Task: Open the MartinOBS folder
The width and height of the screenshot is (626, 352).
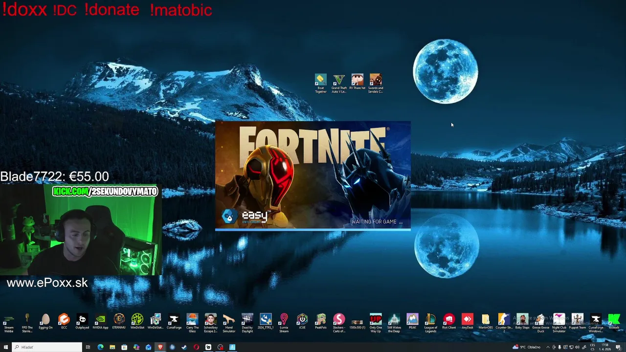Action: 486,322
